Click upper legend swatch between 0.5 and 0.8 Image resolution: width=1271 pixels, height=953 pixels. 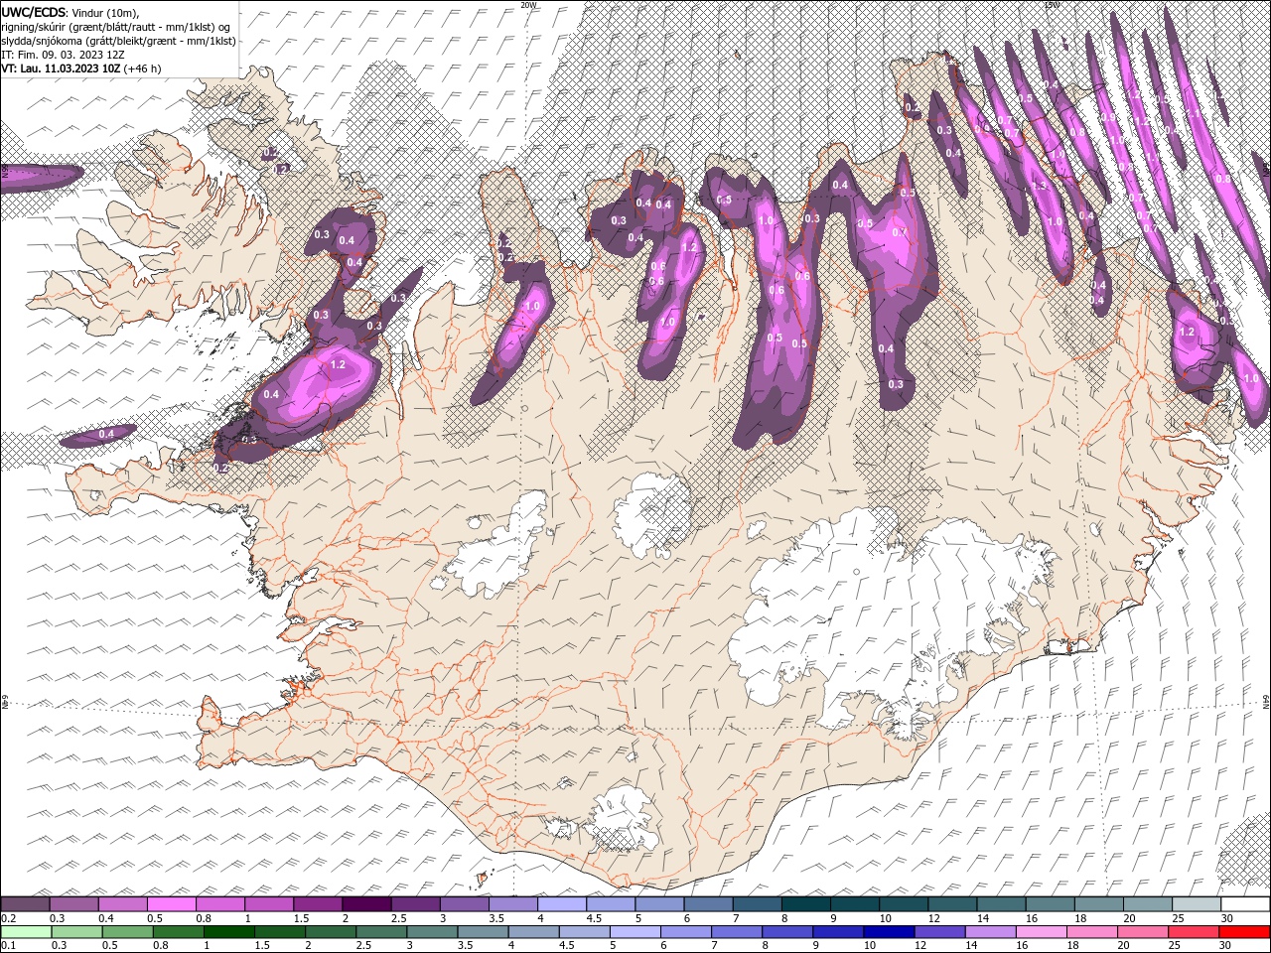(x=172, y=904)
